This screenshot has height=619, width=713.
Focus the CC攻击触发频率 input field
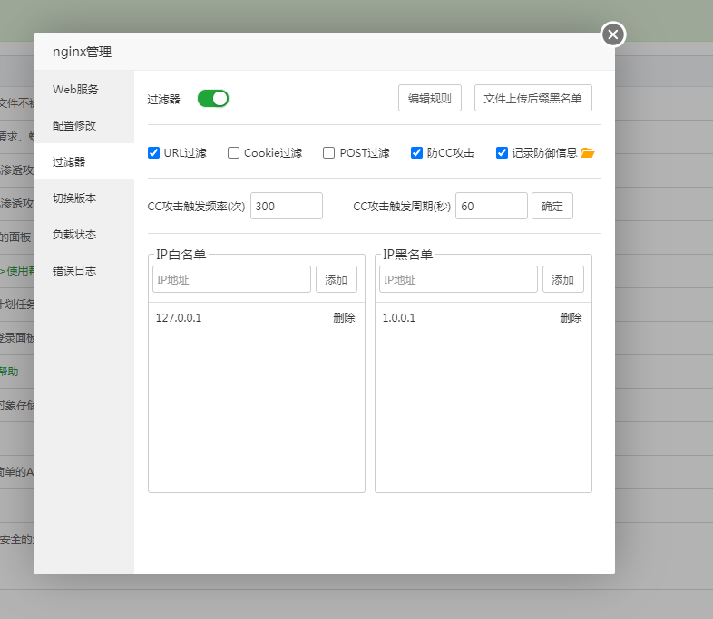pyautogui.click(x=287, y=206)
